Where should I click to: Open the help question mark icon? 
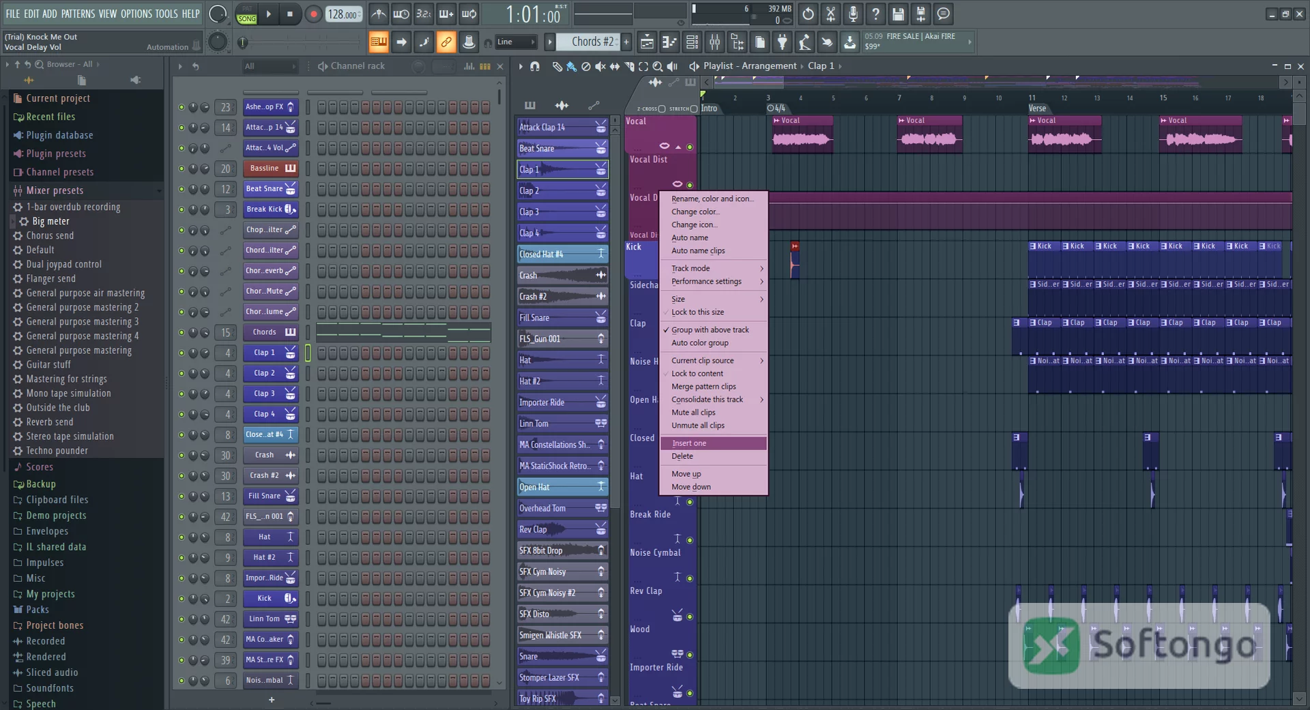click(x=875, y=14)
